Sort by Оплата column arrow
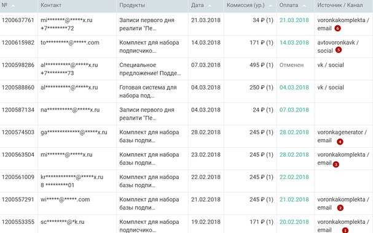This screenshot has height=233, width=373. (x=304, y=6)
